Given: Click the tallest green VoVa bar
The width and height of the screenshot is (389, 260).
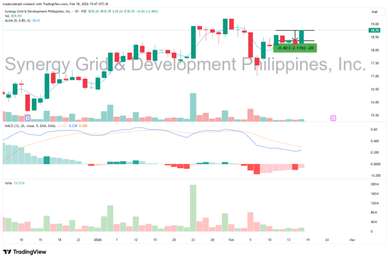Looking at the screenshot, I should [193, 208].
